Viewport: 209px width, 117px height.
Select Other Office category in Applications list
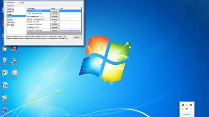click(10, 24)
